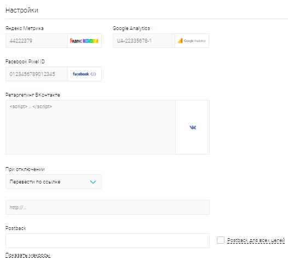
Task: Enable the Postback для всех целей checkbox
Action: coord(221,240)
